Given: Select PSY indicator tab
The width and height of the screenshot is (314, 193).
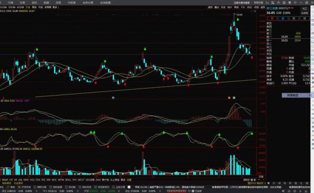Looking at the screenshot, I should tap(74, 180).
